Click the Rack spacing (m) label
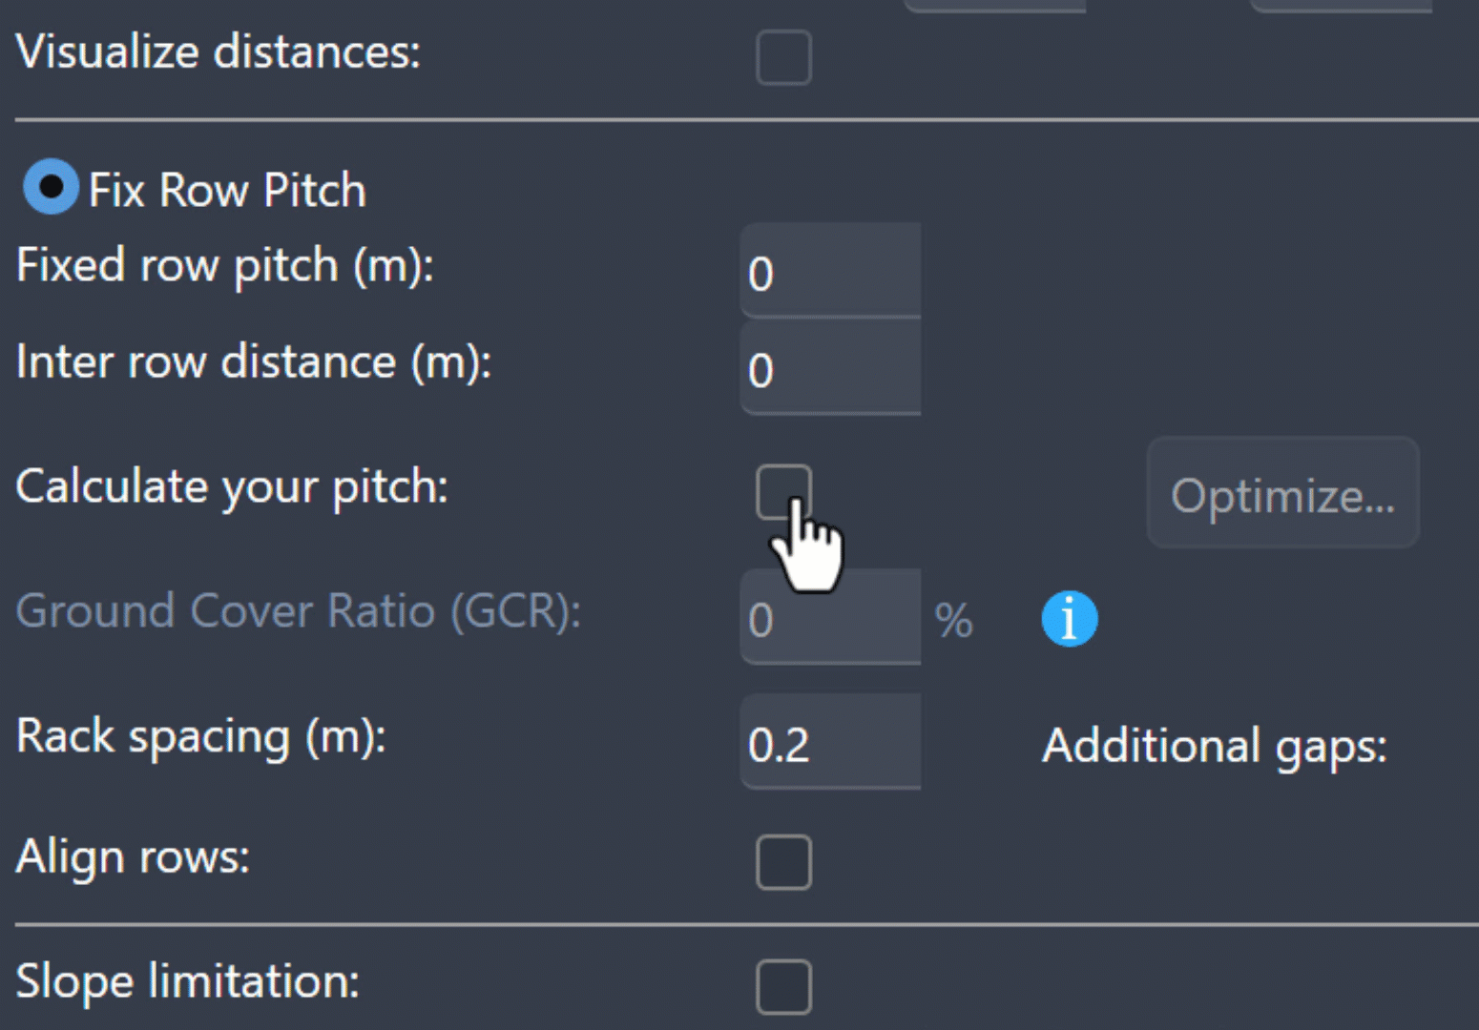1479x1030 pixels. tap(201, 738)
